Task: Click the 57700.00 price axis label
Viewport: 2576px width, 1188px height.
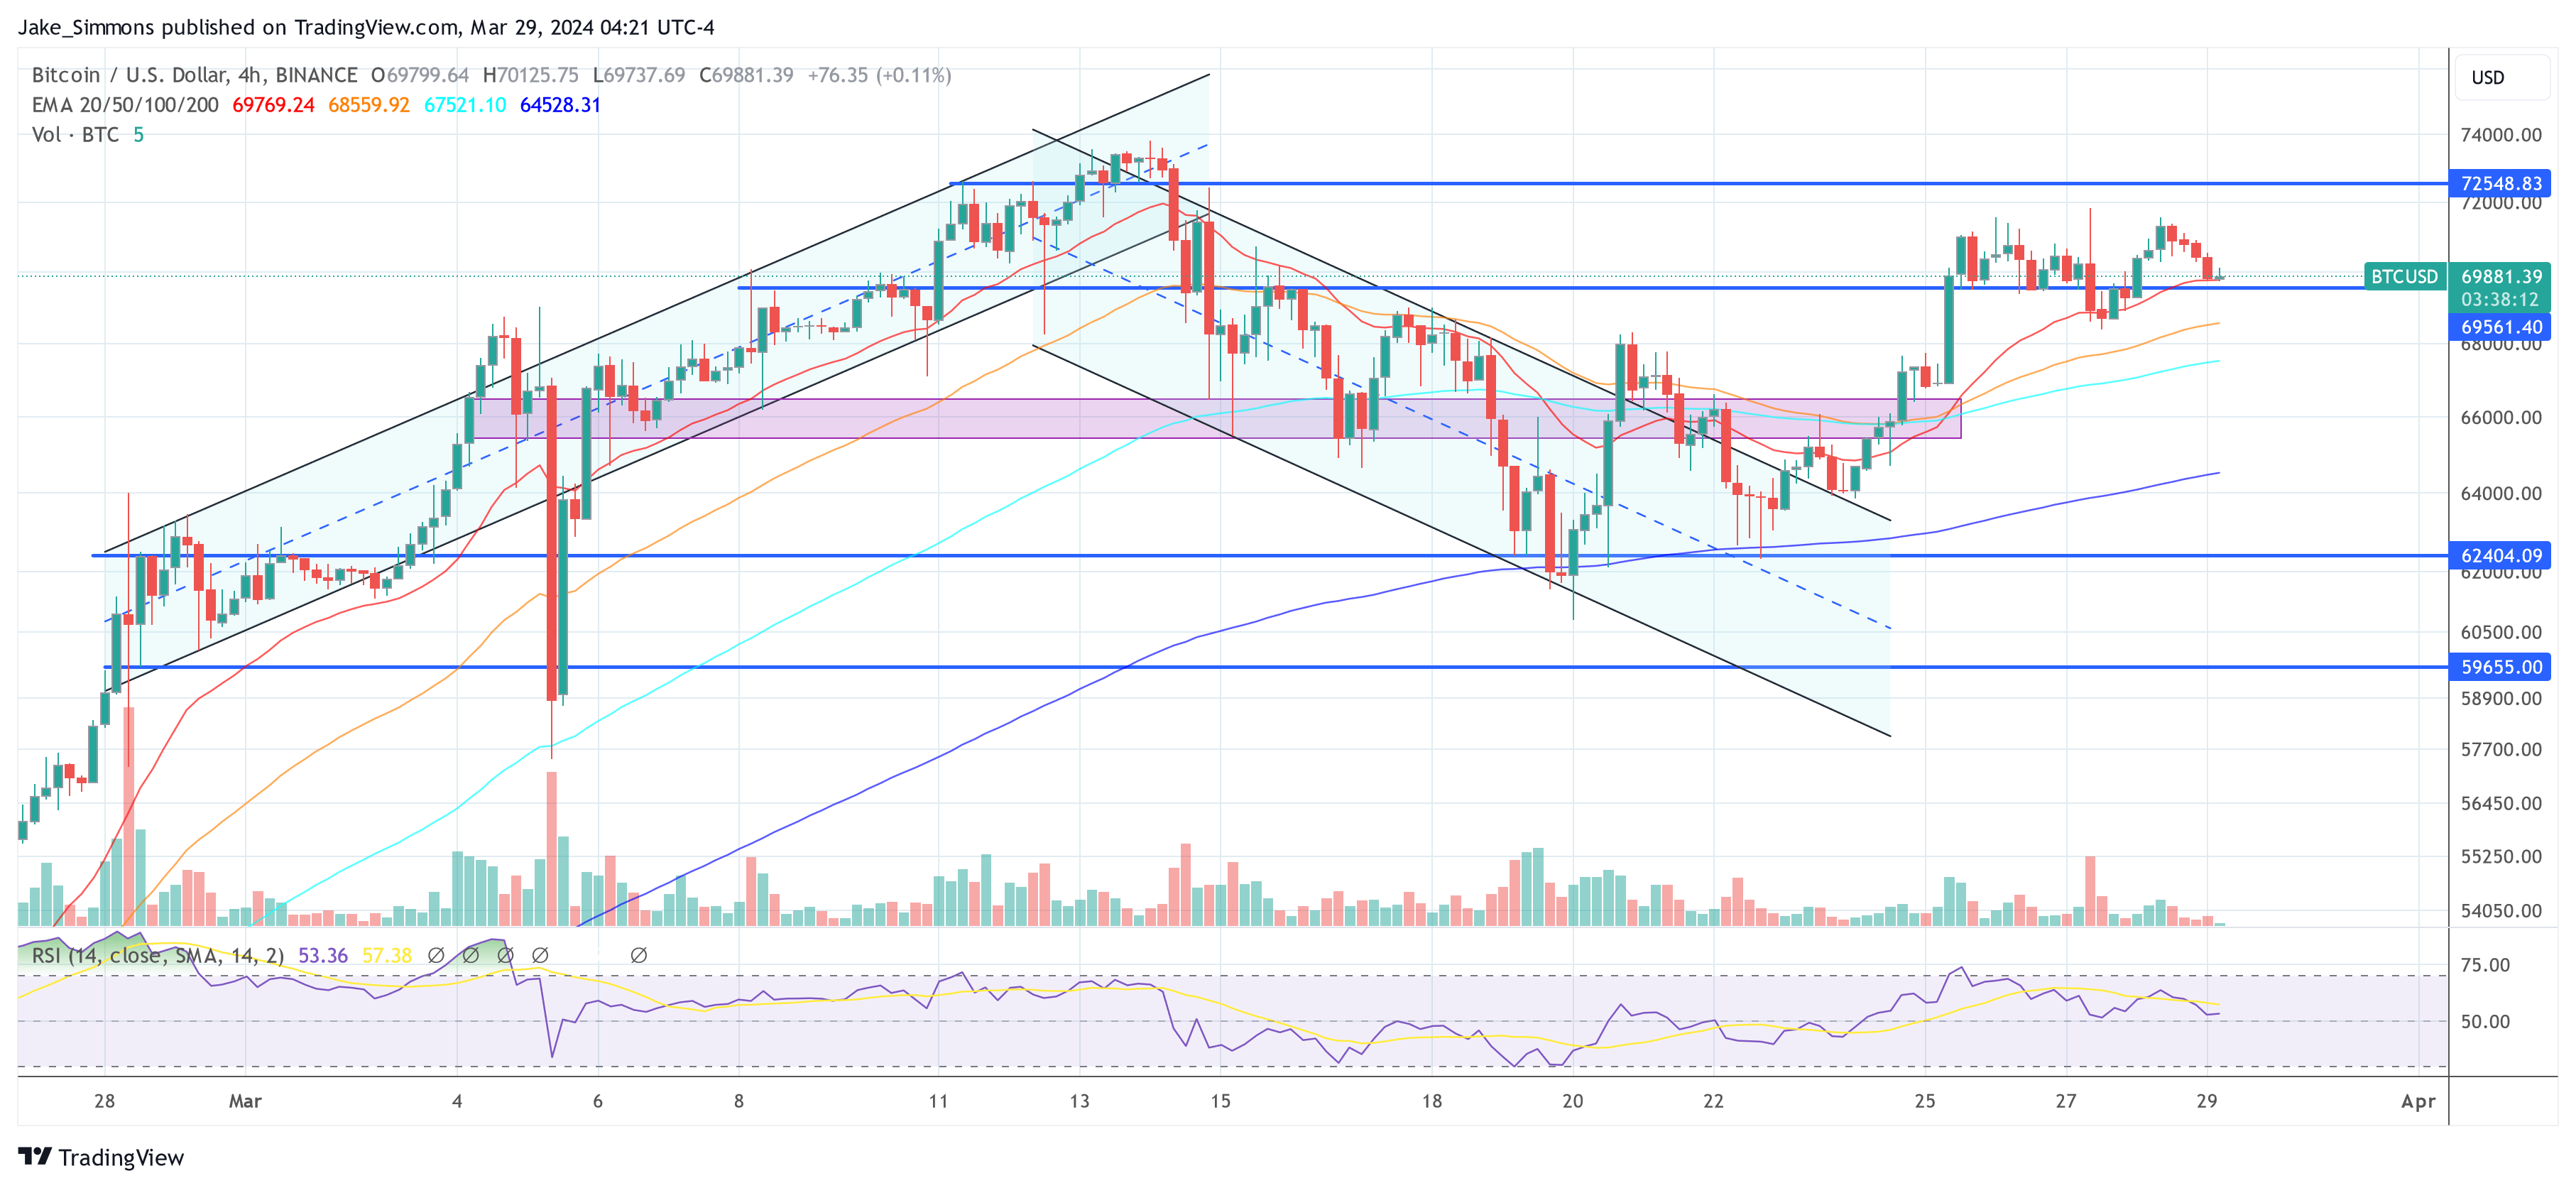Action: pos(2501,749)
